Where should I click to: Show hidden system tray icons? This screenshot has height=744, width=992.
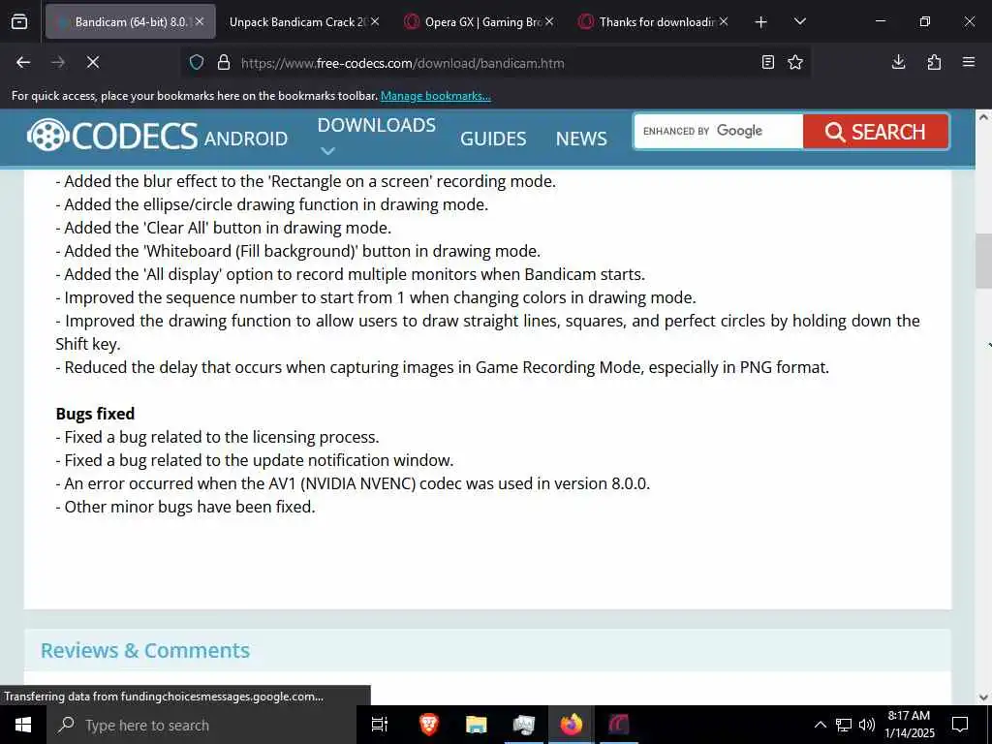point(820,725)
